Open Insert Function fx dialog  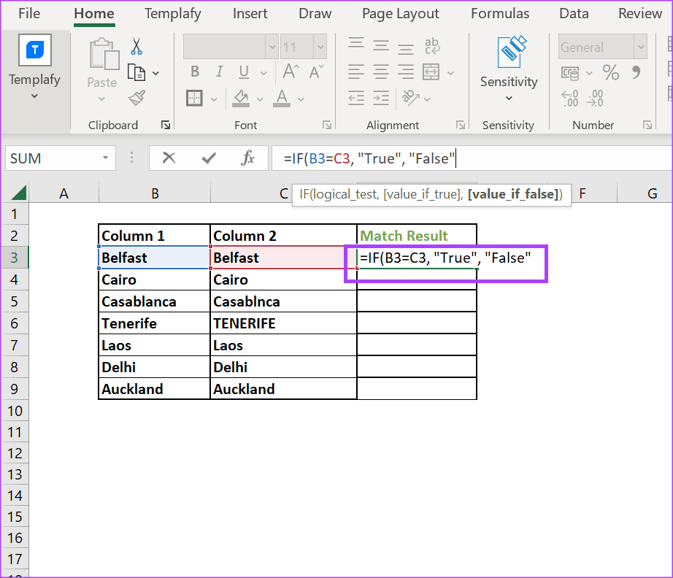point(248,158)
